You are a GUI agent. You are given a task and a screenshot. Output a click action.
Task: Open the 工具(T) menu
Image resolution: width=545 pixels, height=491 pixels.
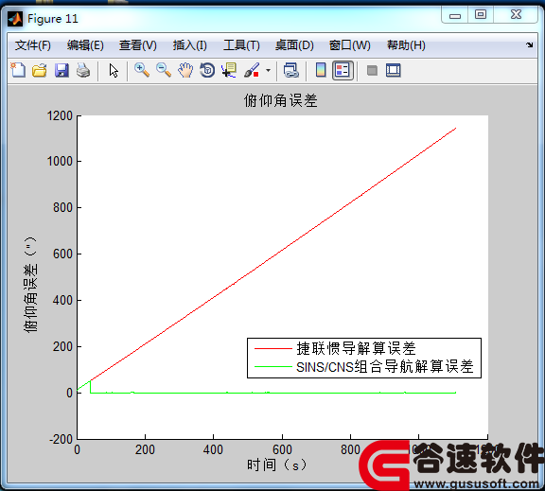(241, 45)
